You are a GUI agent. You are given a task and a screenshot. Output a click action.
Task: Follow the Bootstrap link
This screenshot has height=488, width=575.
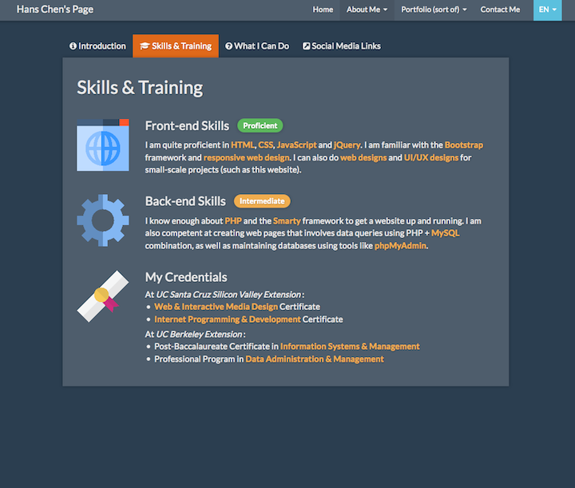pyautogui.click(x=463, y=145)
